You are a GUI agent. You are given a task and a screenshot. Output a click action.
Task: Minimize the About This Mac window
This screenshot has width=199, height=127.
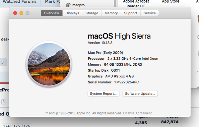21,13
